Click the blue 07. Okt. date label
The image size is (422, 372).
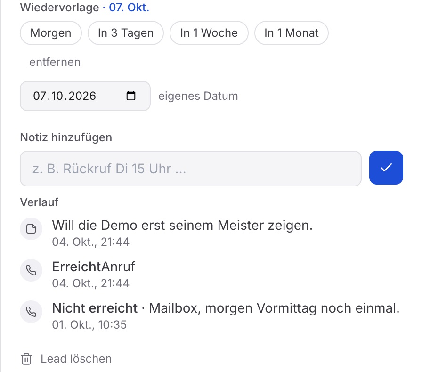click(129, 7)
